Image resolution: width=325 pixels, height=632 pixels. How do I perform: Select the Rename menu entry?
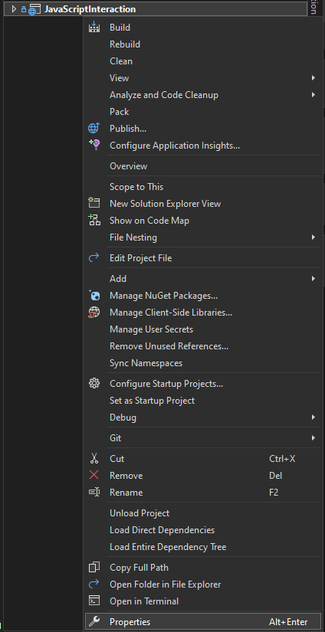[x=203, y=492]
